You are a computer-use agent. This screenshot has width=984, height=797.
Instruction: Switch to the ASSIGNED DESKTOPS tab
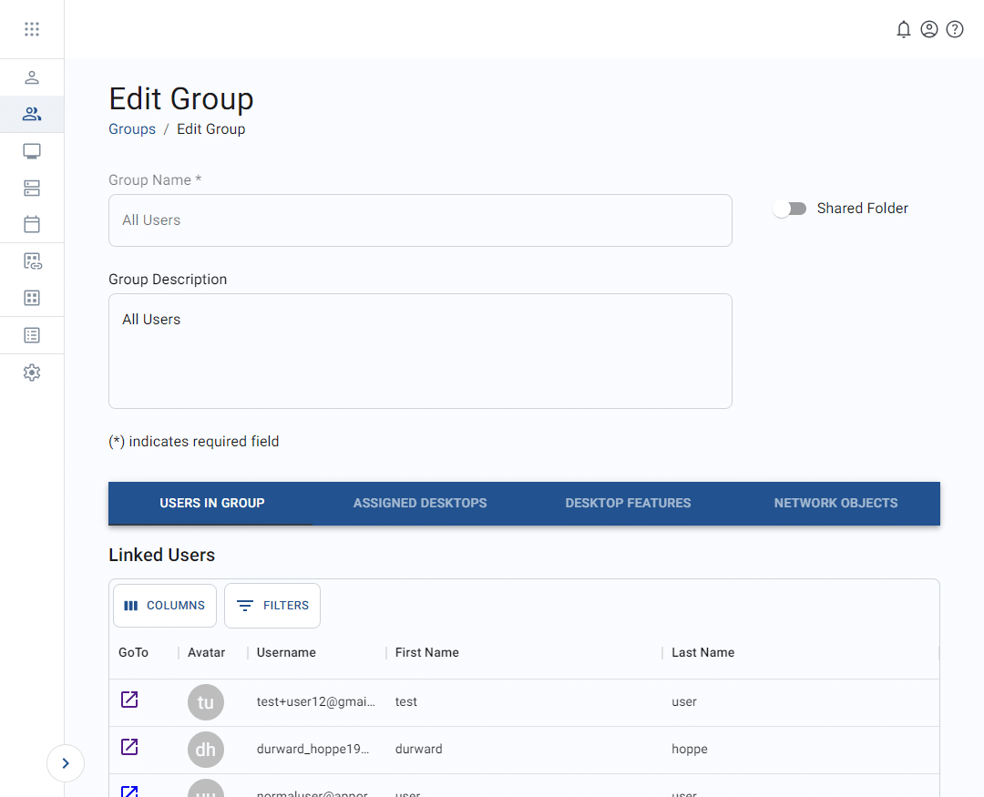(x=420, y=503)
